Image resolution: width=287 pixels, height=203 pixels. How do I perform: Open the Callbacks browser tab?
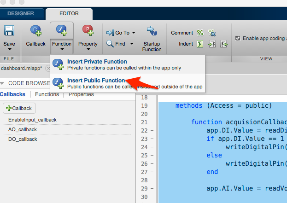pyautogui.click(x=12, y=94)
